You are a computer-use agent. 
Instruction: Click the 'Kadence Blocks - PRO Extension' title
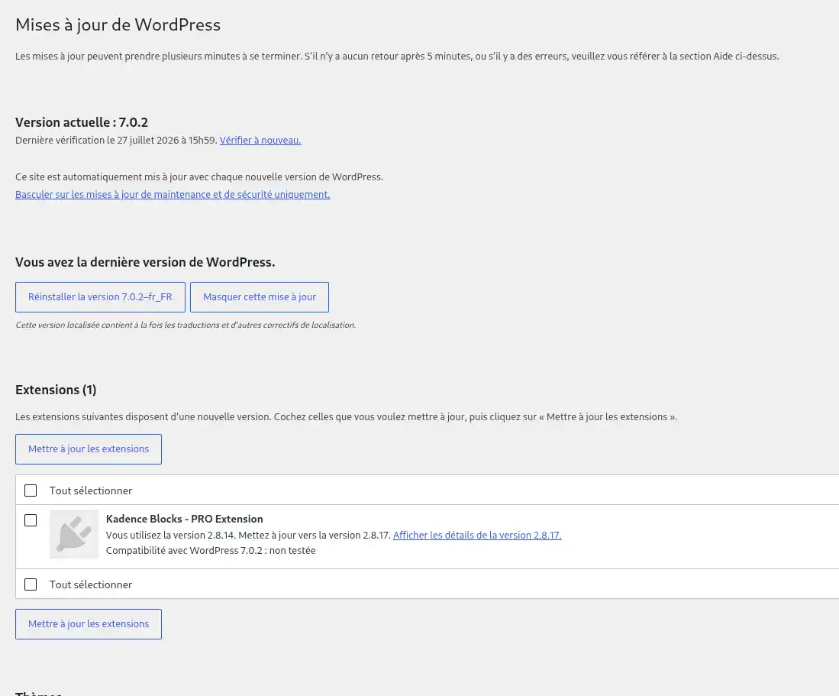point(185,519)
